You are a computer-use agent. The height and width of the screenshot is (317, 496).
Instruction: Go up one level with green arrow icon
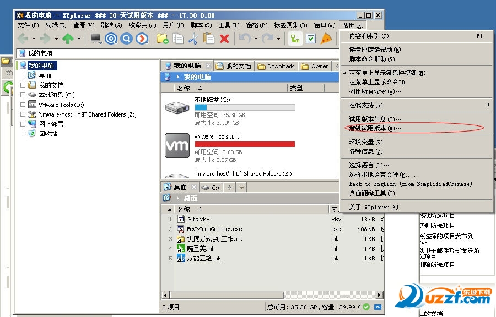[67, 39]
